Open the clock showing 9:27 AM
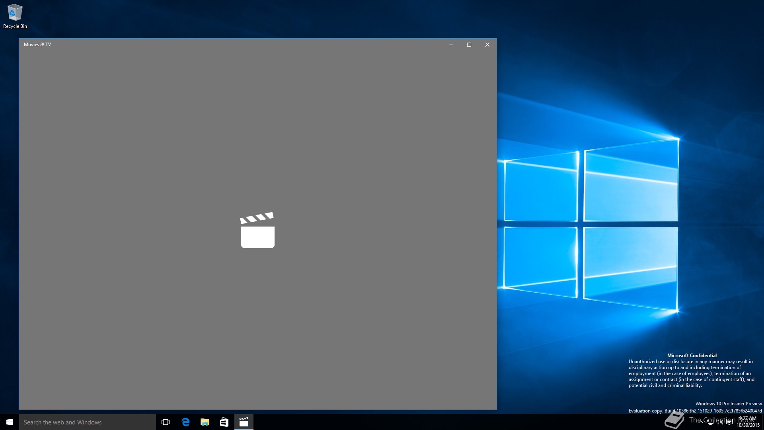 (748, 422)
